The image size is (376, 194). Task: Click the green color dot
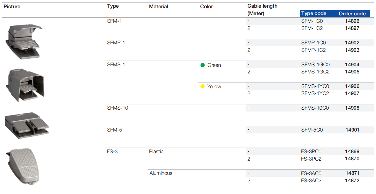click(203, 65)
